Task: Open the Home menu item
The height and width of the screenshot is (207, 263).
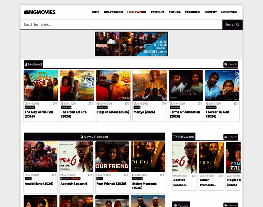Action: 95,12
